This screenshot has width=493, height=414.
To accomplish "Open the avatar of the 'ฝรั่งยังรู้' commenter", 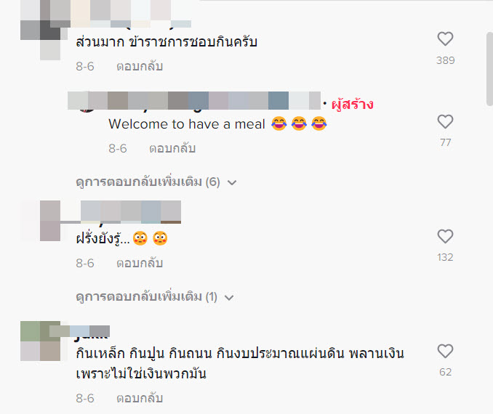I will [41, 221].
